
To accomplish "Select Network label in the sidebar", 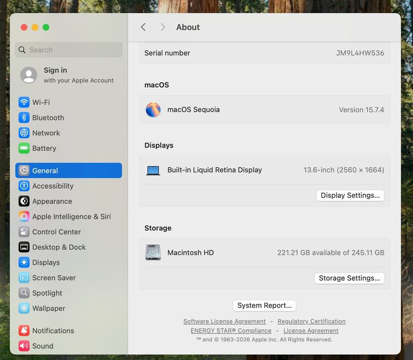I will [x=46, y=133].
